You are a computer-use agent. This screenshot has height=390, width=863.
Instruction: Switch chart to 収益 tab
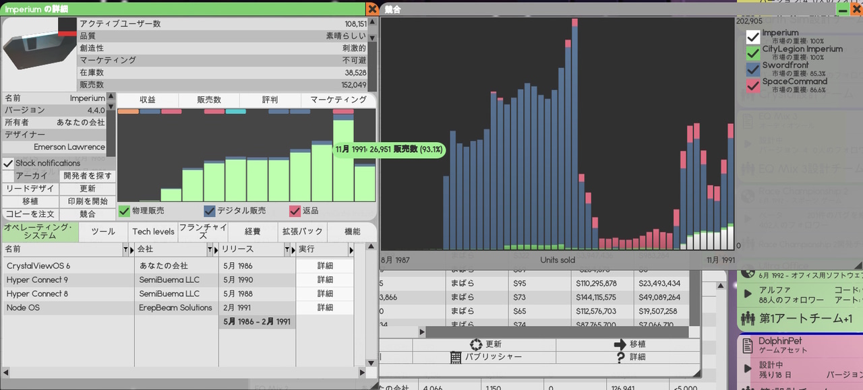pos(148,100)
